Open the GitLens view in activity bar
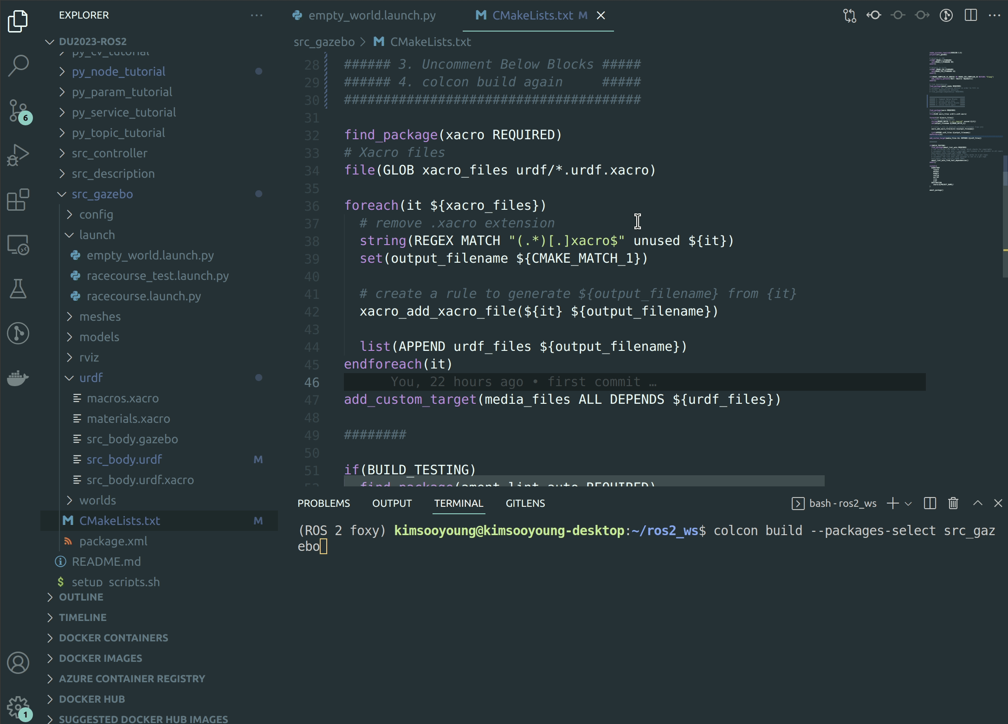 pyautogui.click(x=18, y=333)
